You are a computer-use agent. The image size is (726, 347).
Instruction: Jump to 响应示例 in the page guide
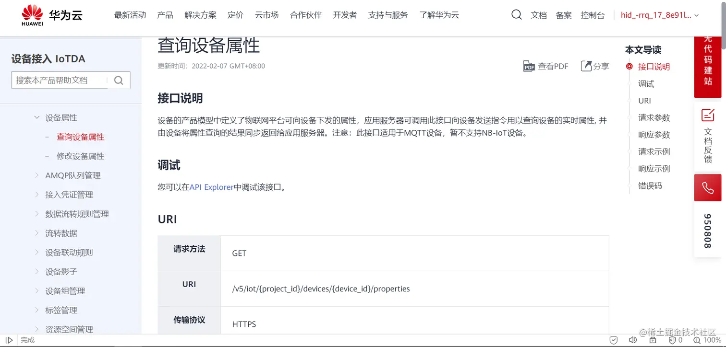click(654, 169)
